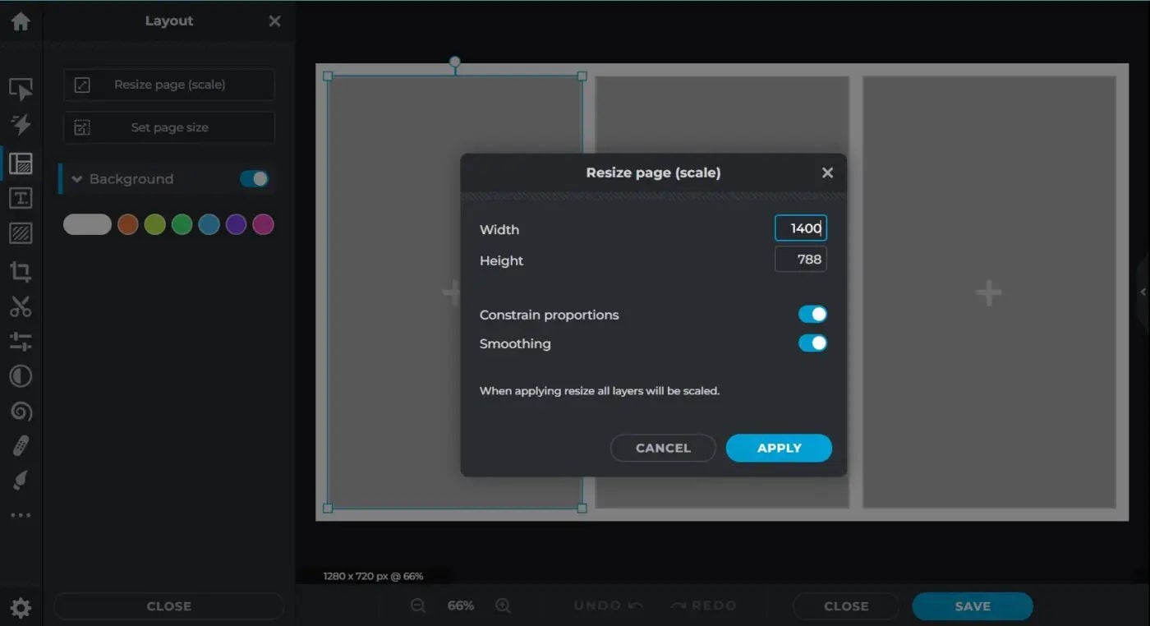
Task: Collapse the Background section chevron
Action: (x=77, y=179)
